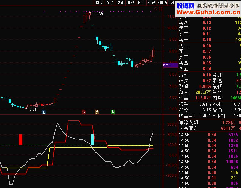Add stock via +自选 button
The height and width of the screenshot is (188, 242).
162,3
